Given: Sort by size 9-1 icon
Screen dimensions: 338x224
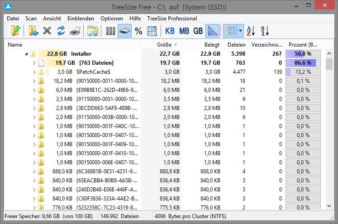Looking at the screenshot, I should pos(265,31).
